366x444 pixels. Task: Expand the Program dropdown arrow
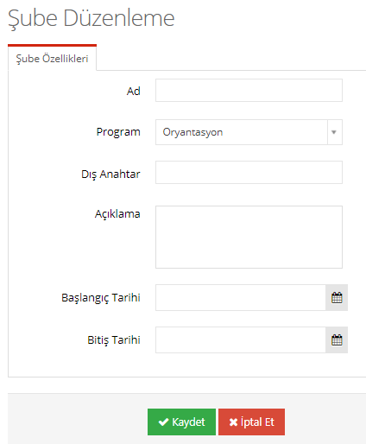point(335,132)
